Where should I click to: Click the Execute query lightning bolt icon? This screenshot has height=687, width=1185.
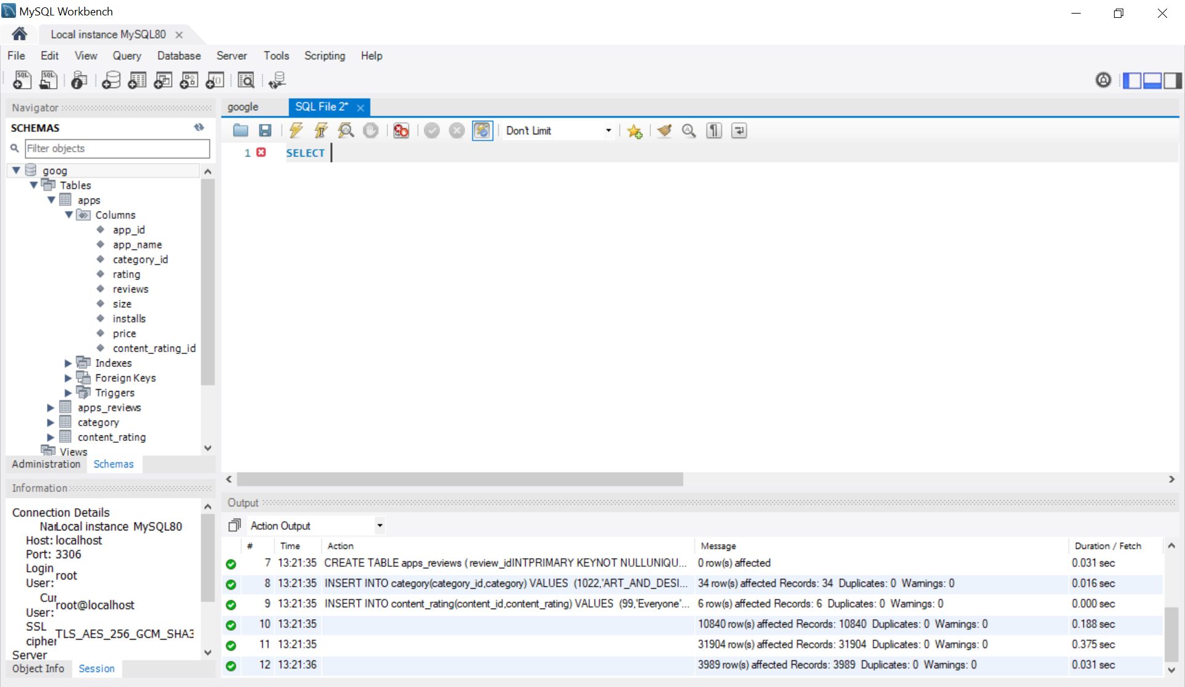coord(296,130)
